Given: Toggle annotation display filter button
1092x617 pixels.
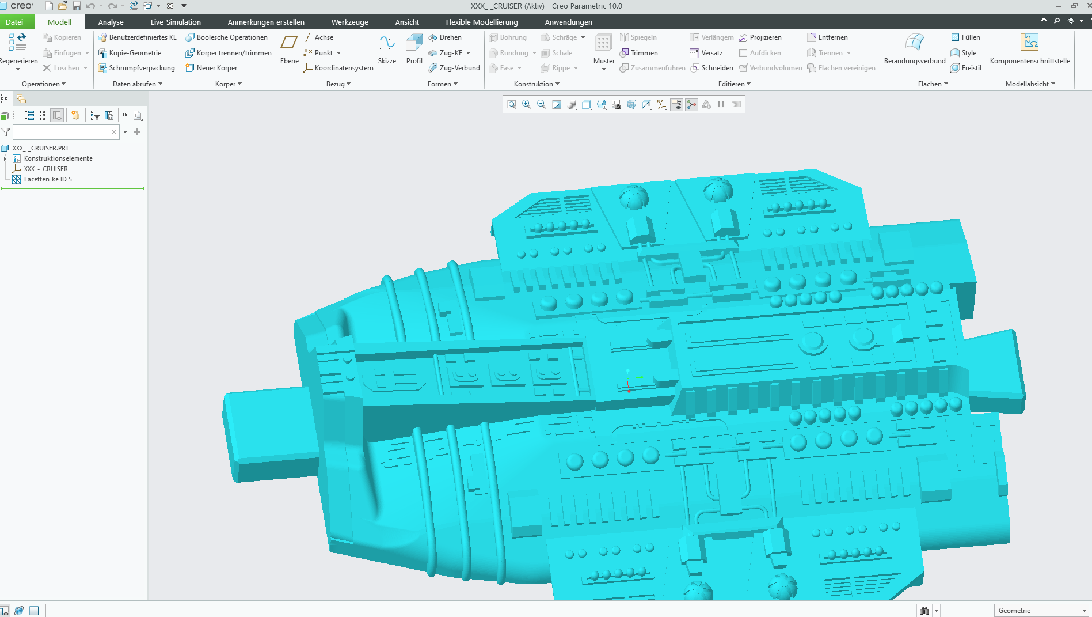Looking at the screenshot, I should 676,104.
